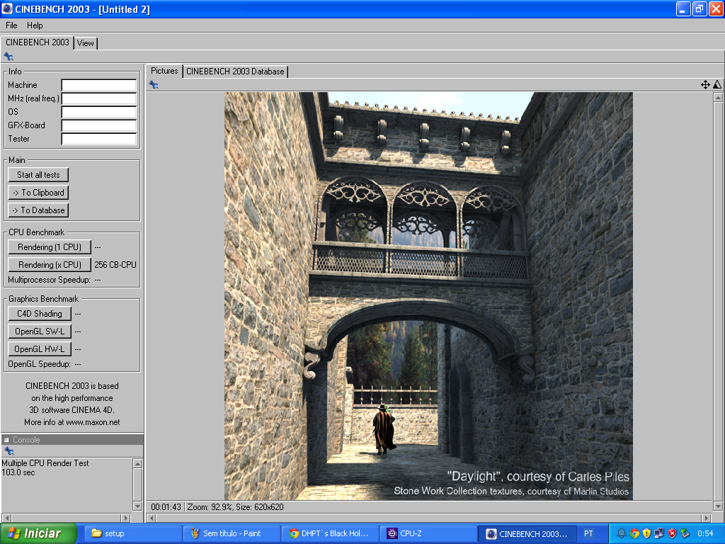Open the File menu

click(11, 25)
